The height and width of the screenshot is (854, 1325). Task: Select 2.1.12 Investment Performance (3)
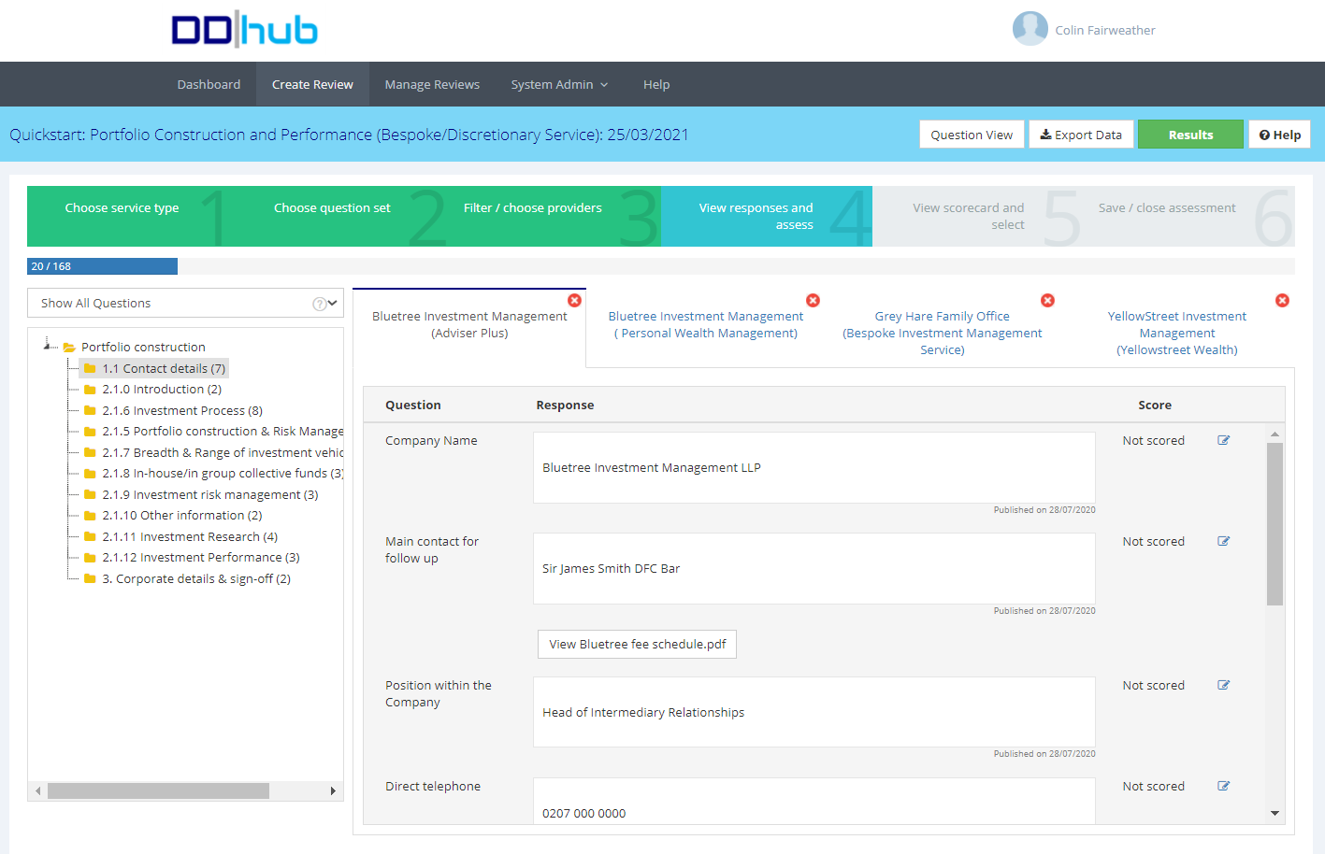click(x=201, y=557)
